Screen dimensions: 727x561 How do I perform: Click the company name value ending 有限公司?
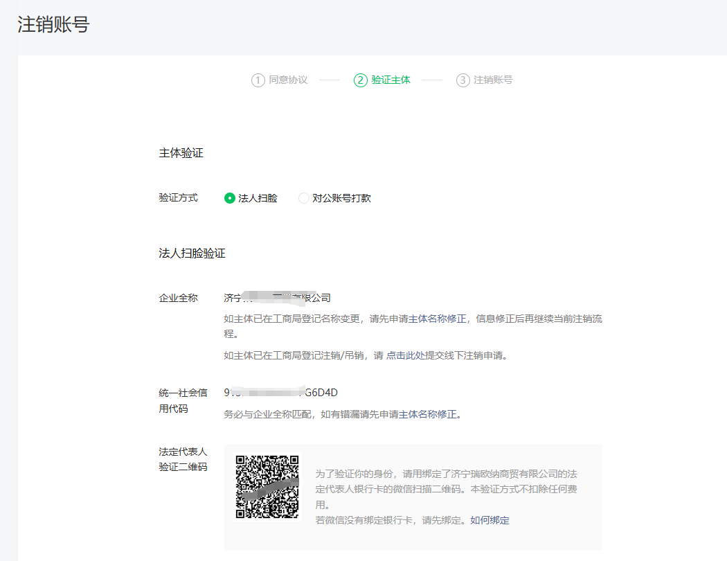pyautogui.click(x=277, y=298)
